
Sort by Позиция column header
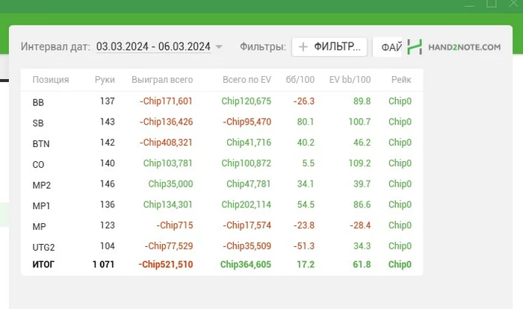(51, 80)
